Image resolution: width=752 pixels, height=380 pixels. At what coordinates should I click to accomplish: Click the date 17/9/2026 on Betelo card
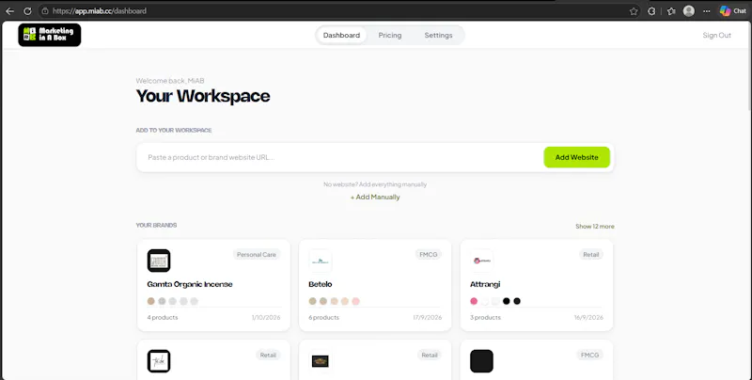428,318
